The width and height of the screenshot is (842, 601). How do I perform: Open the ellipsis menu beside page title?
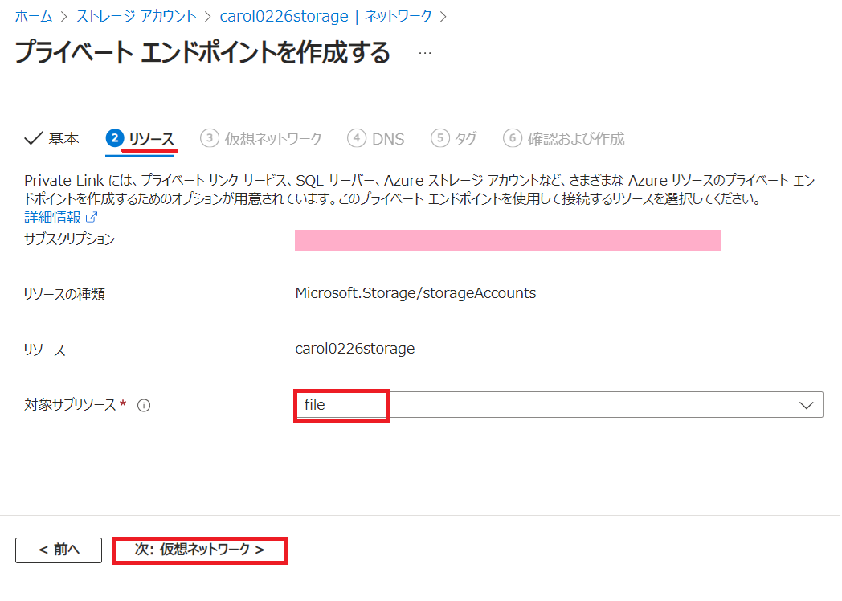[x=425, y=53]
